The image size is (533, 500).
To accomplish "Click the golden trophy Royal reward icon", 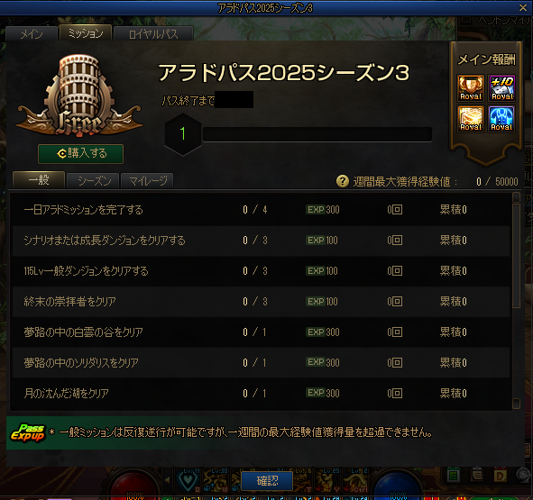I will [471, 88].
